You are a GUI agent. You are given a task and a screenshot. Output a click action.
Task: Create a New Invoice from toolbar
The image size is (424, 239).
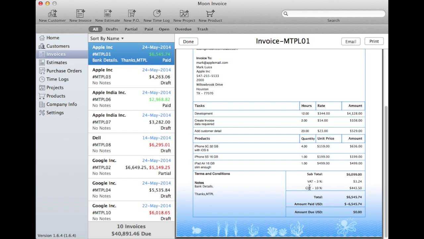[80, 14]
